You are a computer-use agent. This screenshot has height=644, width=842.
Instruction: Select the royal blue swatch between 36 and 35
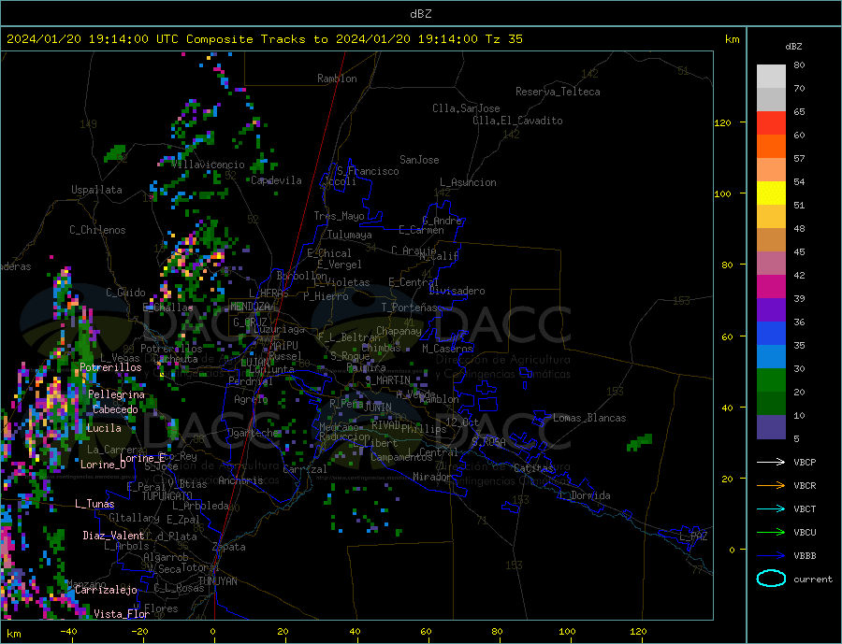click(771, 334)
